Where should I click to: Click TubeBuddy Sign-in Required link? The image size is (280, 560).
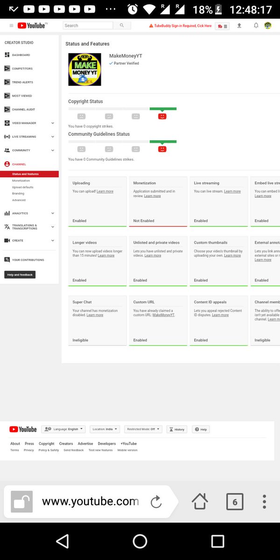coord(180,26)
